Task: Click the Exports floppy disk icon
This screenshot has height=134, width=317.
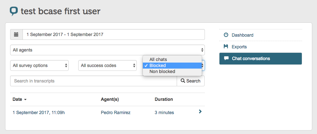Action: 226,47
